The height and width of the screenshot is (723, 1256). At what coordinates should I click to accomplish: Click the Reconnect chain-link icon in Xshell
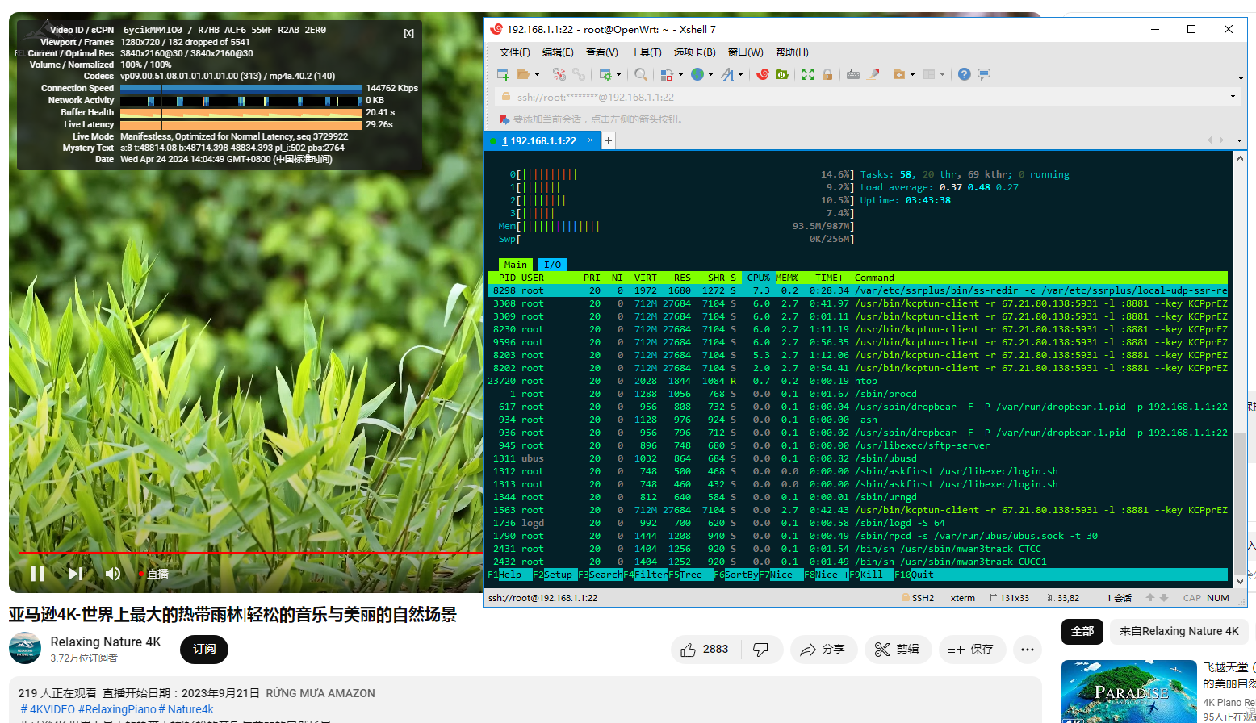point(579,74)
